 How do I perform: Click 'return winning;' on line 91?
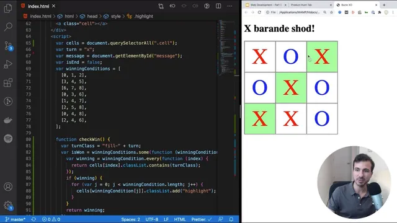pos(86,210)
